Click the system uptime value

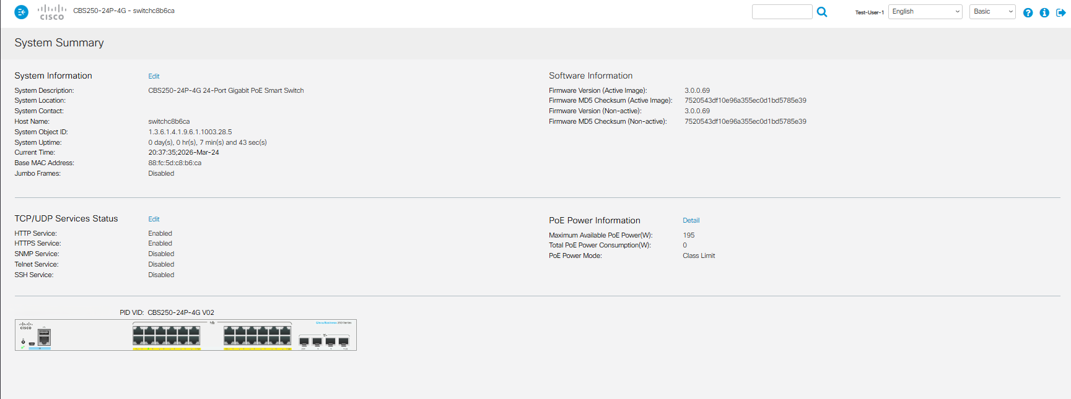(208, 142)
